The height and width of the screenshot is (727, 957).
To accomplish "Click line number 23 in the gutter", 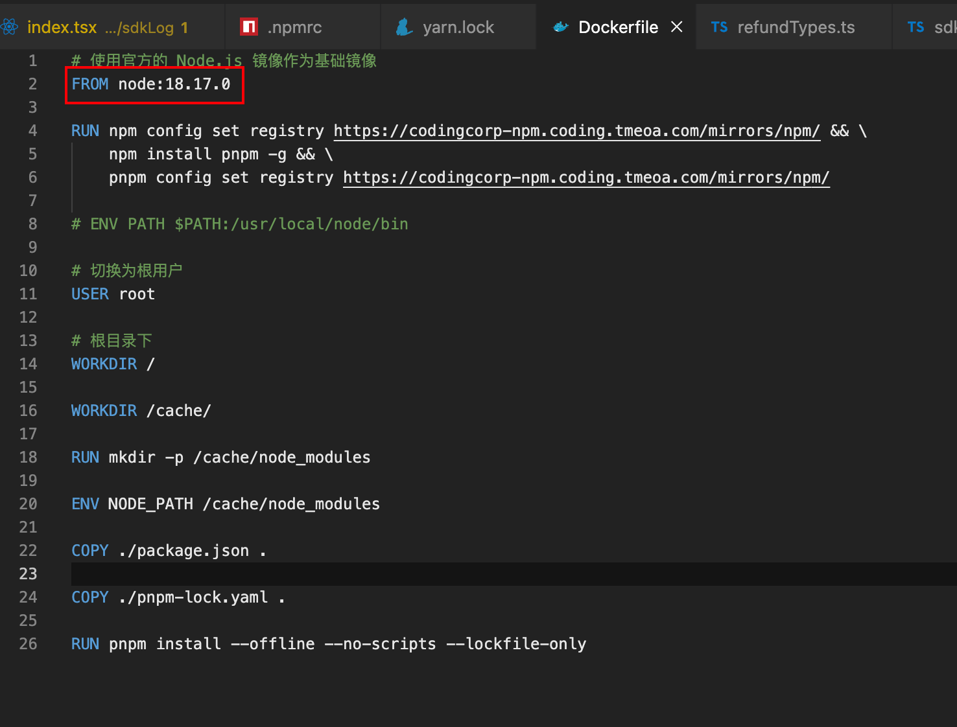I will 29,574.
